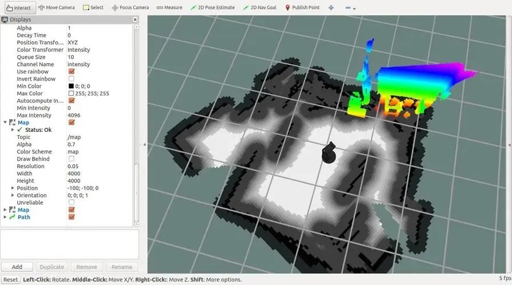Select the 2D Pose Estimate tool
Image resolution: width=512 pixels, height=285 pixels.
tap(213, 7)
